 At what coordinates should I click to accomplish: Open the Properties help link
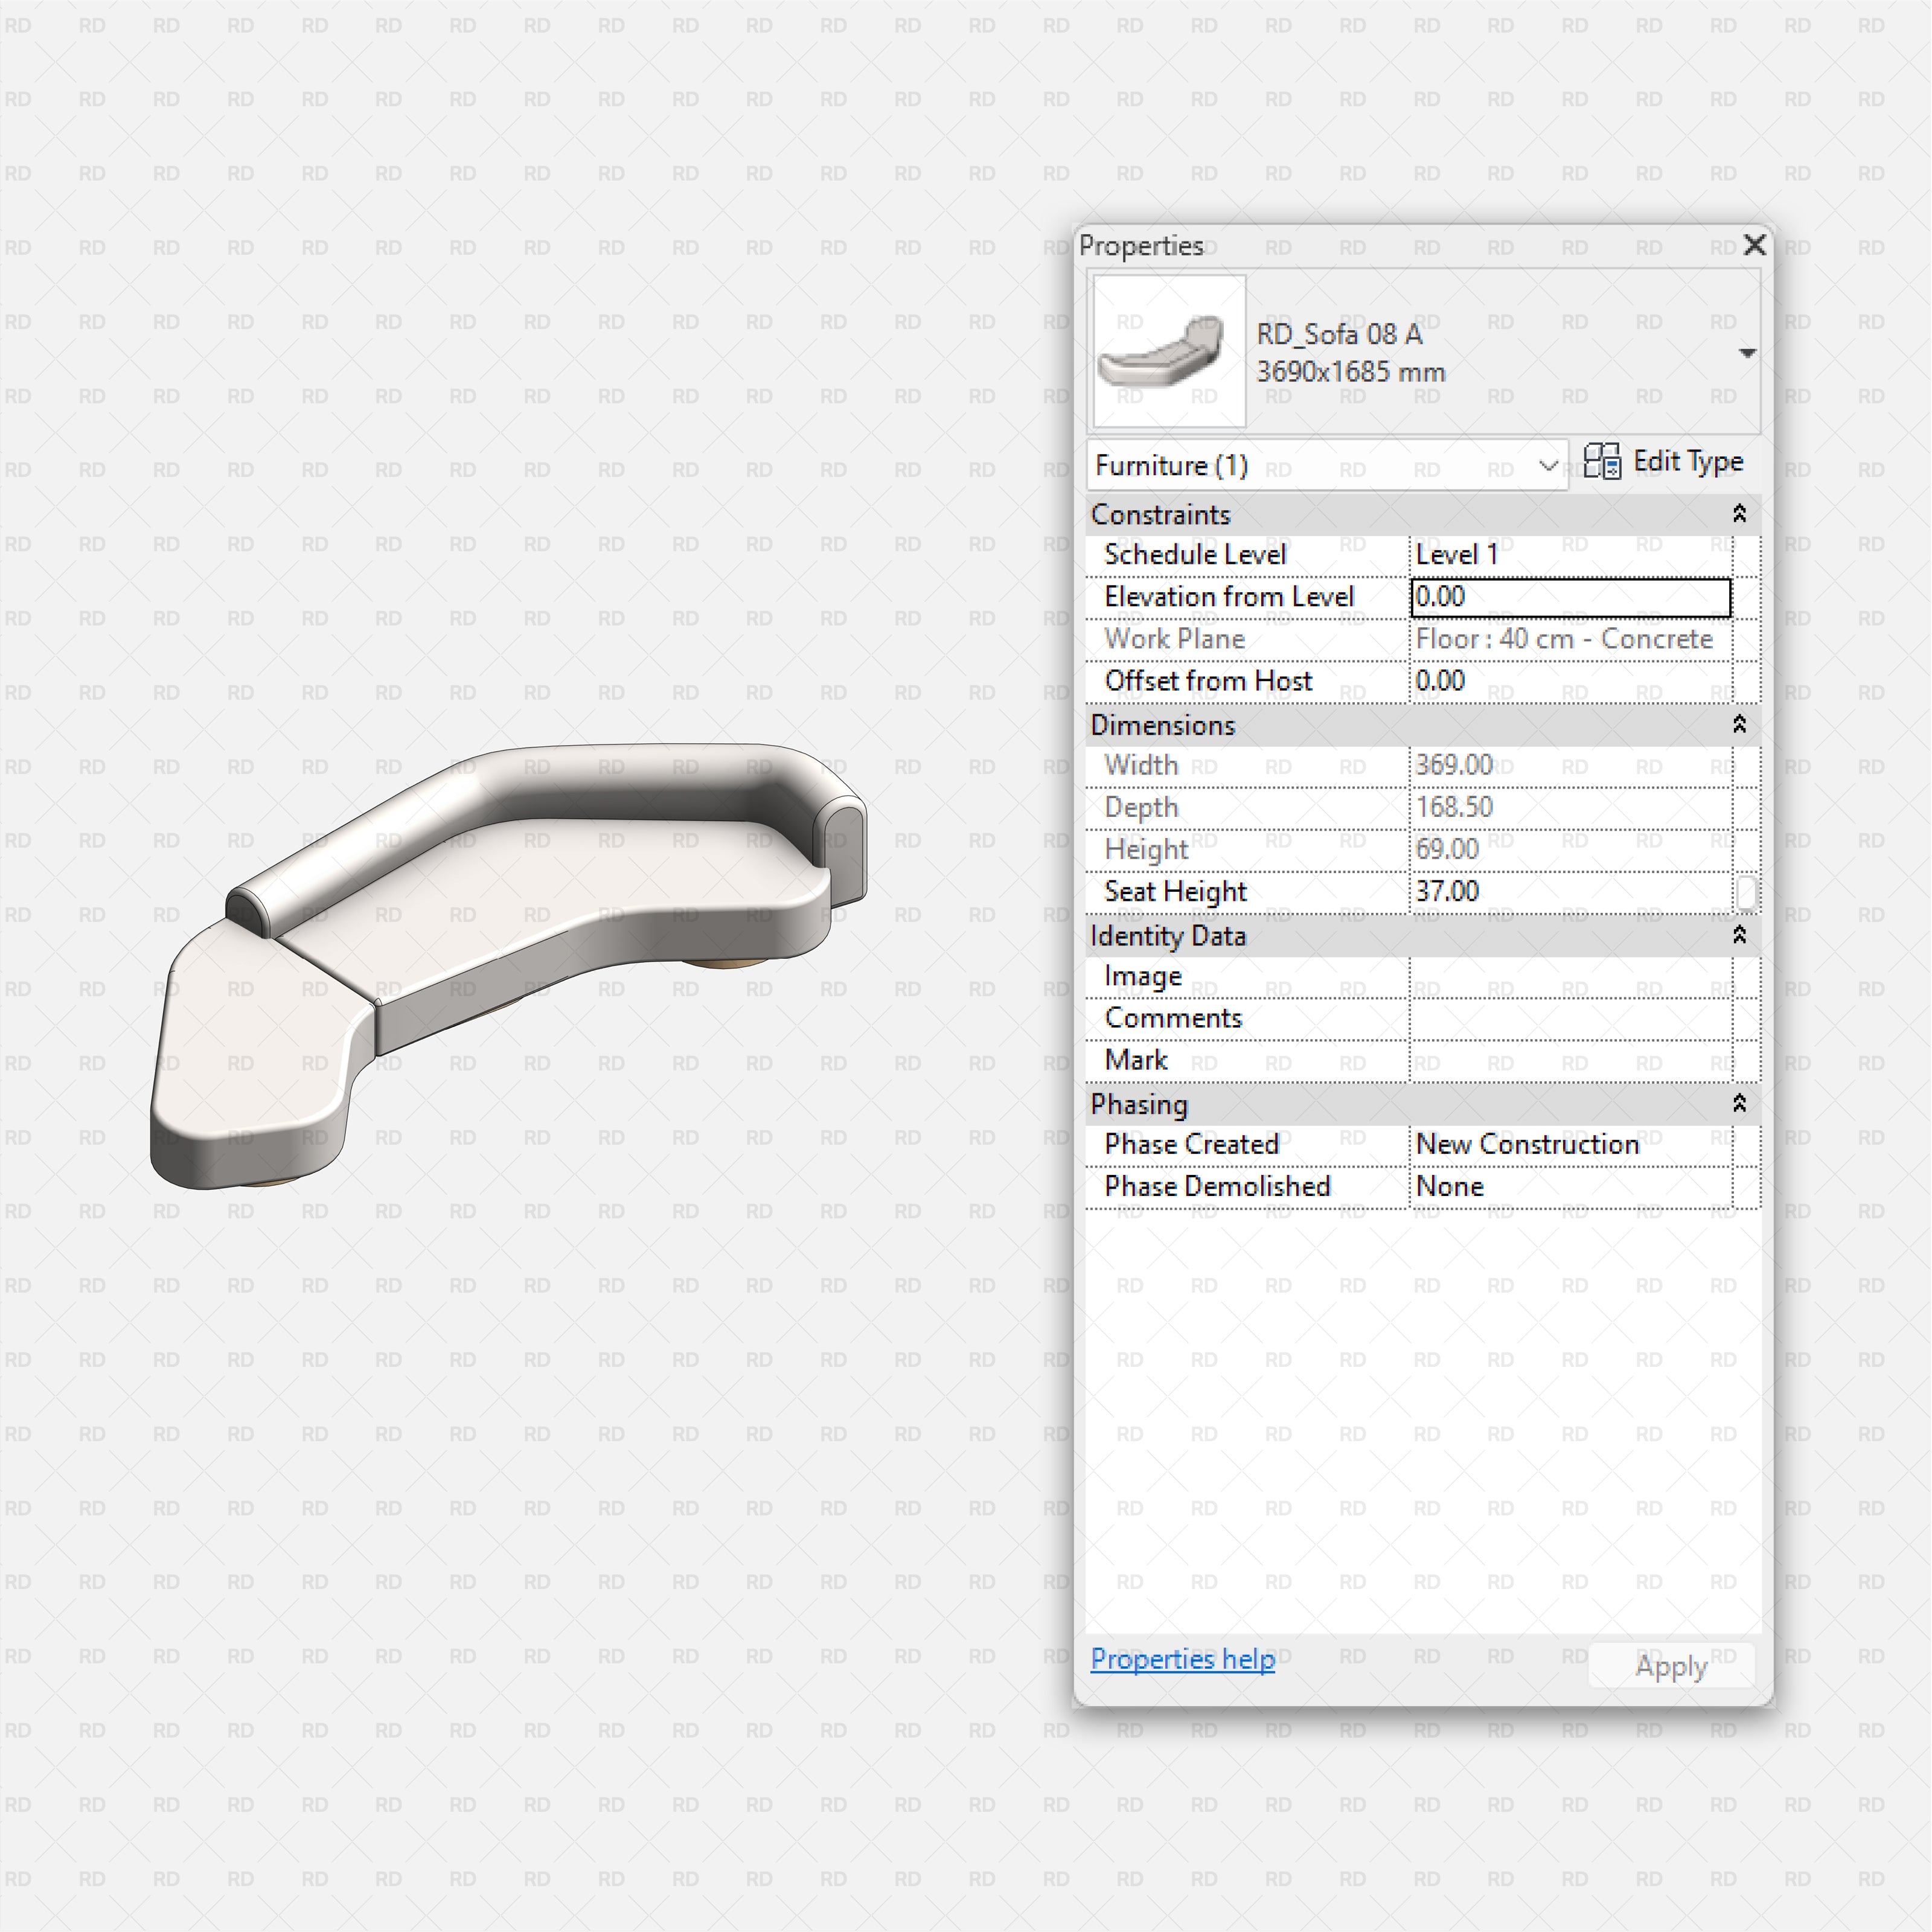[x=1182, y=1659]
